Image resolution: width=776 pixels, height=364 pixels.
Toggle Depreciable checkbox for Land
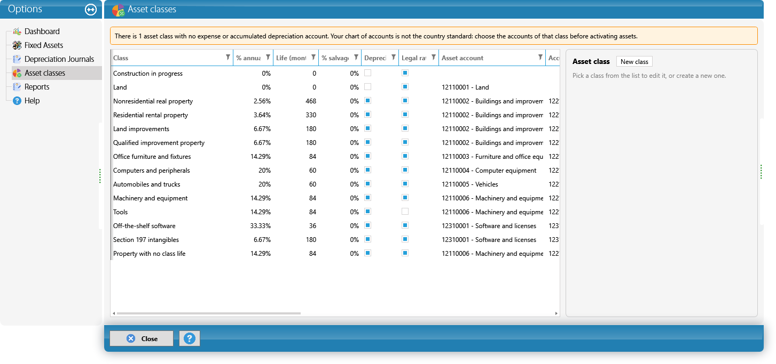(367, 87)
